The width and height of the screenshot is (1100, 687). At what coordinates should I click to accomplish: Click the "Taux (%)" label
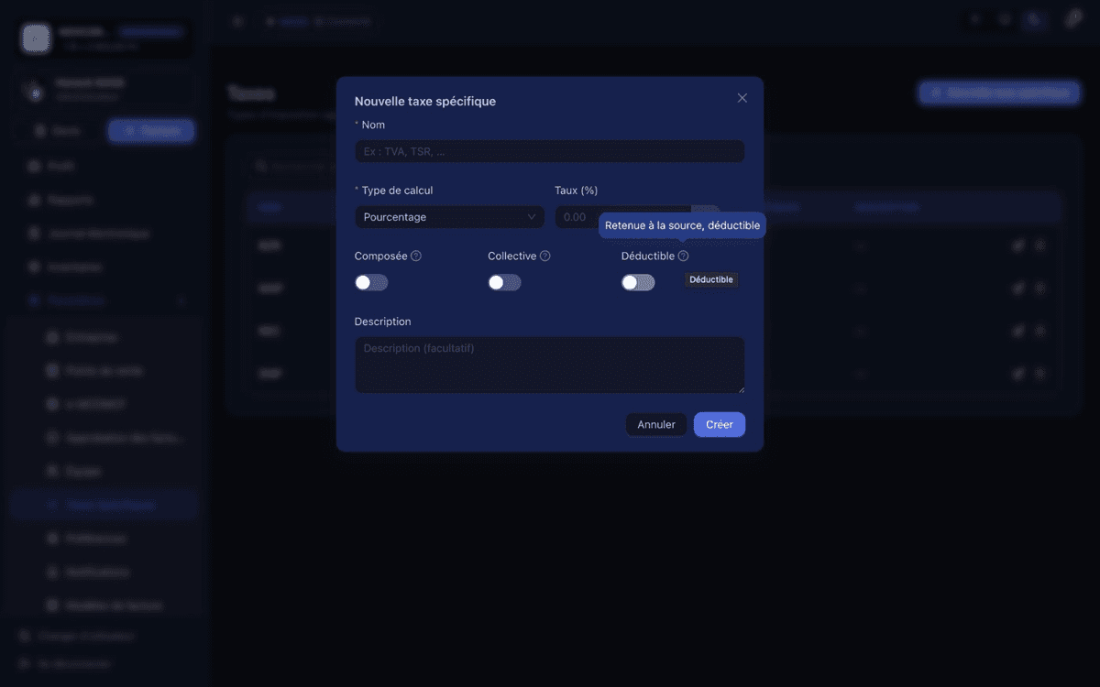click(x=577, y=191)
